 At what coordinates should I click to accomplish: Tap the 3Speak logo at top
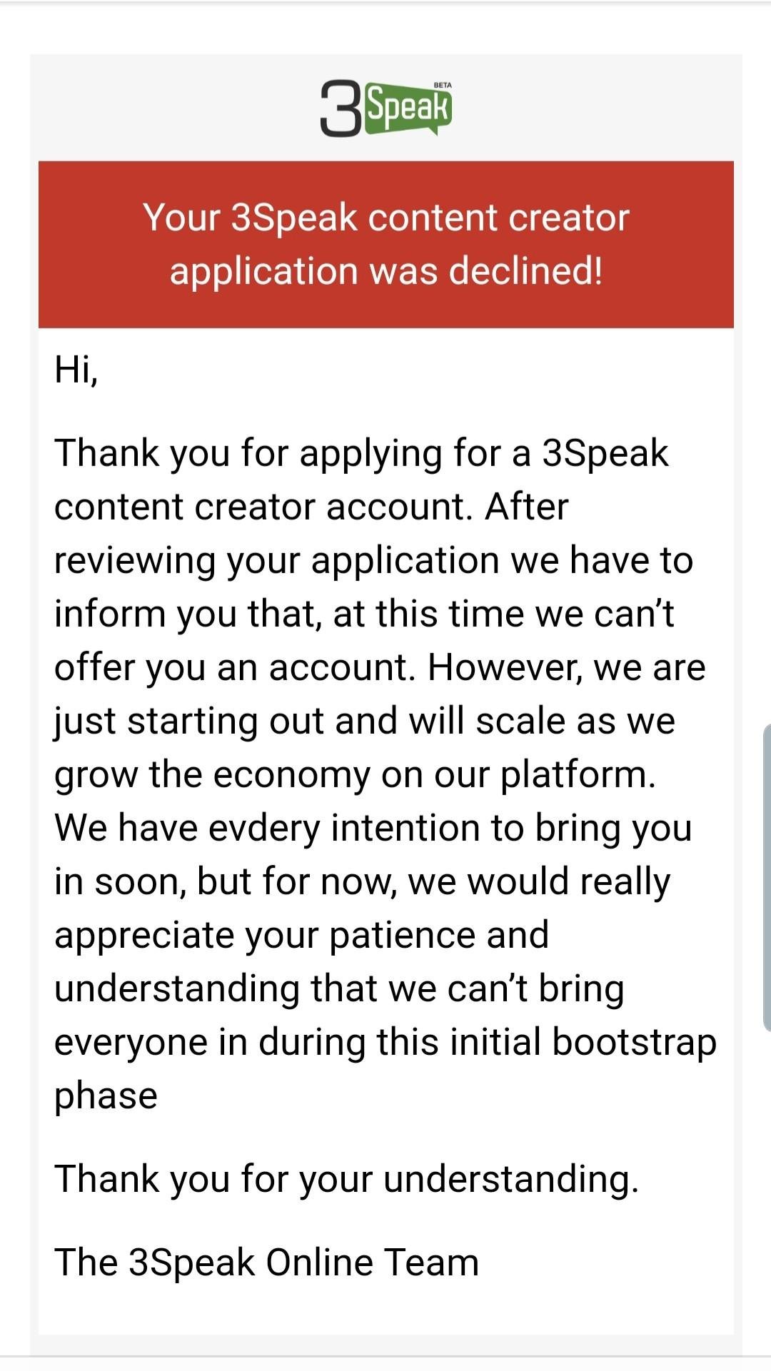pyautogui.click(x=385, y=108)
